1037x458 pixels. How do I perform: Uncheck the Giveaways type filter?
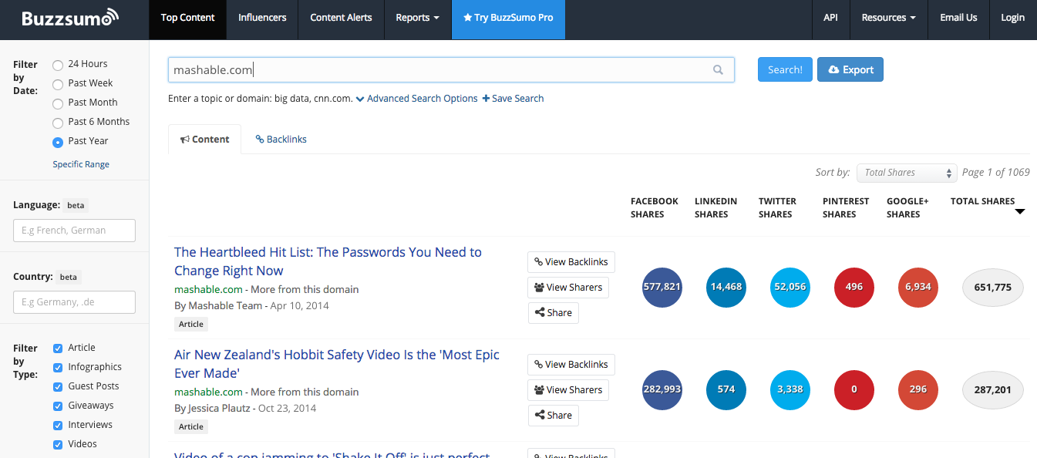point(58,406)
